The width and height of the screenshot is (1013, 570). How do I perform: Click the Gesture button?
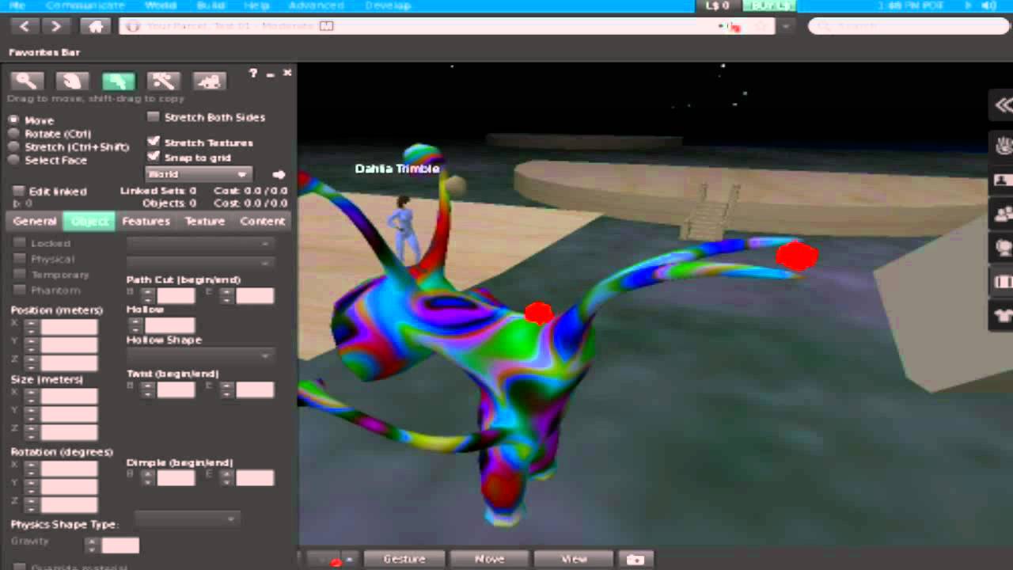tap(404, 559)
